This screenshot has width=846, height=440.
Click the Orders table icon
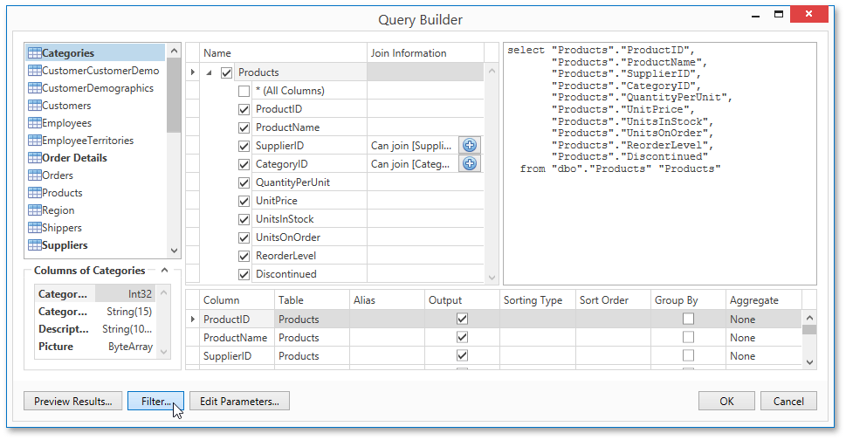(x=35, y=175)
